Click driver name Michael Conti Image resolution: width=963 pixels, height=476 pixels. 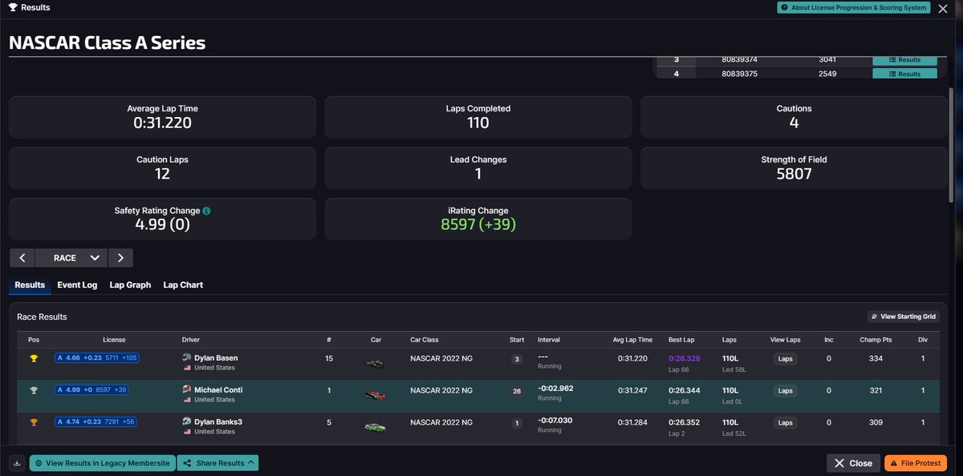pos(218,390)
